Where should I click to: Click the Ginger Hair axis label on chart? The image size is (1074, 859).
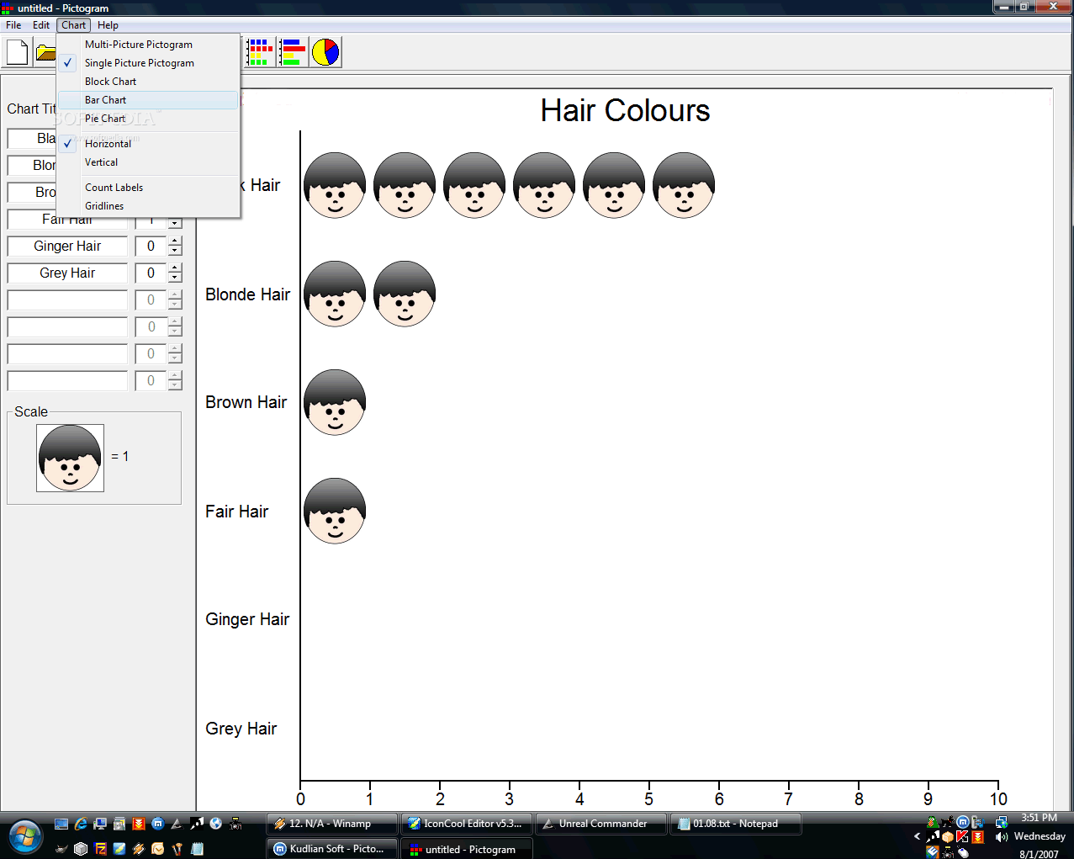click(x=247, y=619)
